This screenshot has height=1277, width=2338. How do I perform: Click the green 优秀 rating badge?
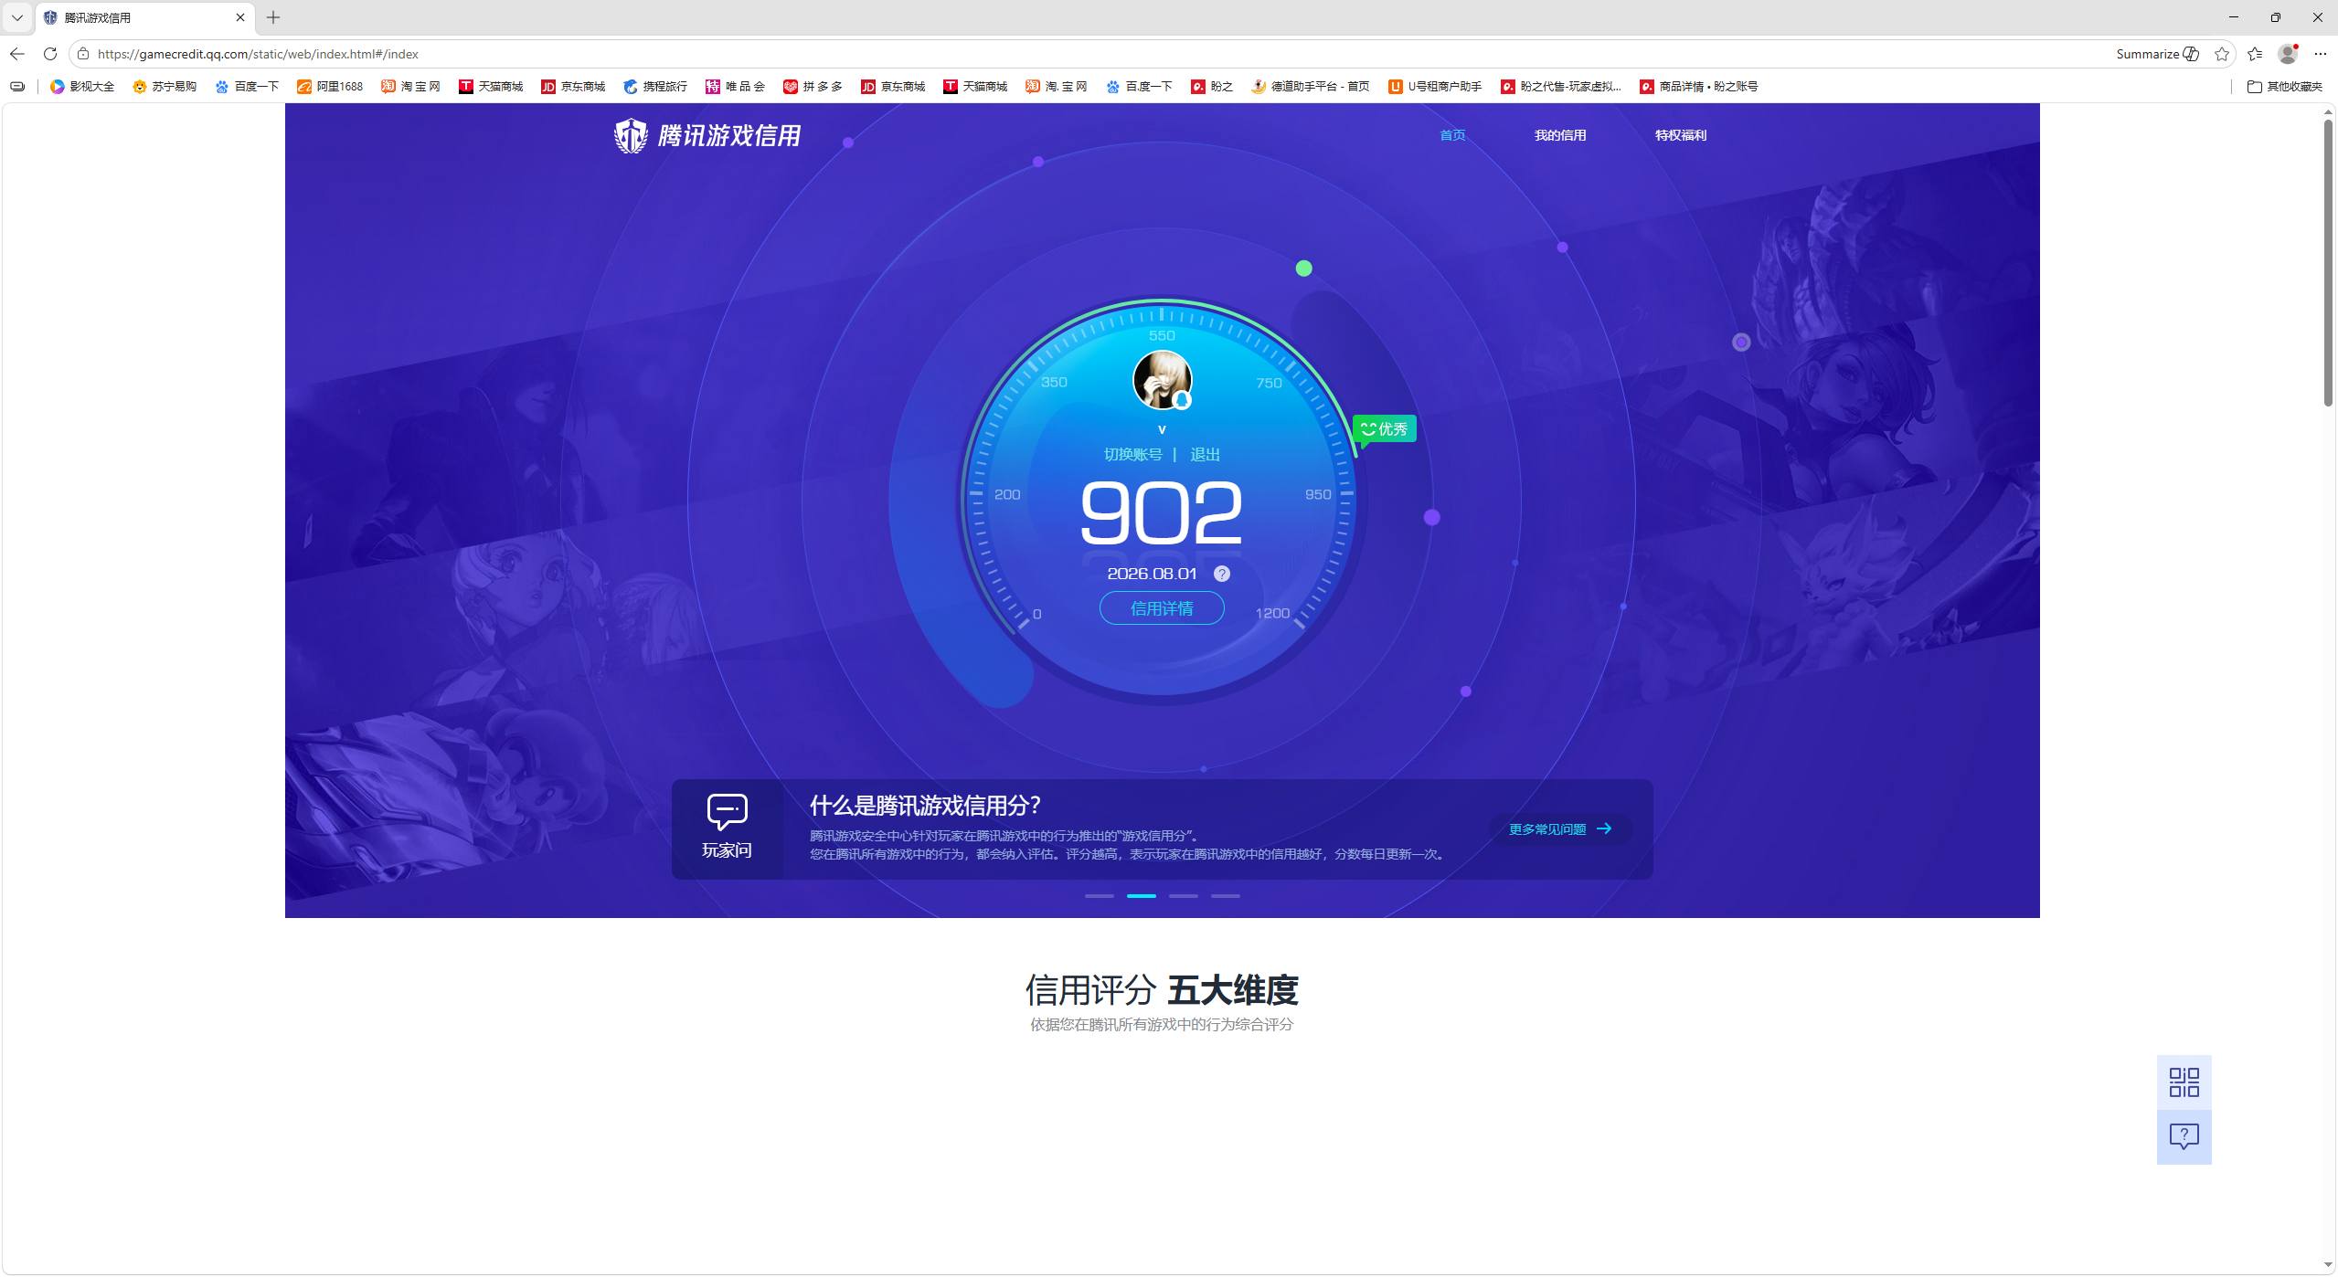(x=1384, y=429)
